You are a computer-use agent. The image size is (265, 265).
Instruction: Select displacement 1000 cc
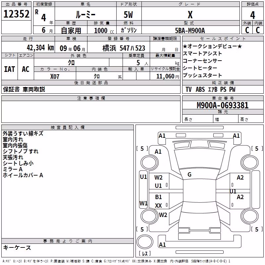click(104, 30)
